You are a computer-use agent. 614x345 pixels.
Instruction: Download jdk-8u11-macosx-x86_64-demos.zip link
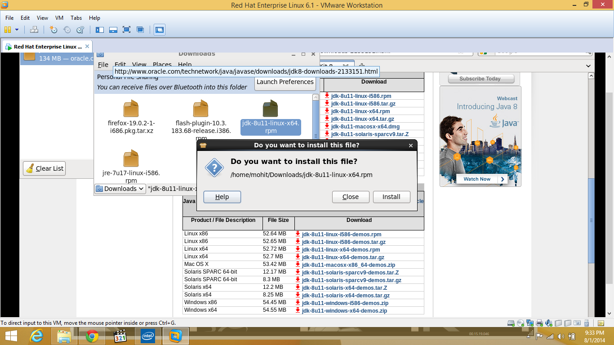[349, 265]
